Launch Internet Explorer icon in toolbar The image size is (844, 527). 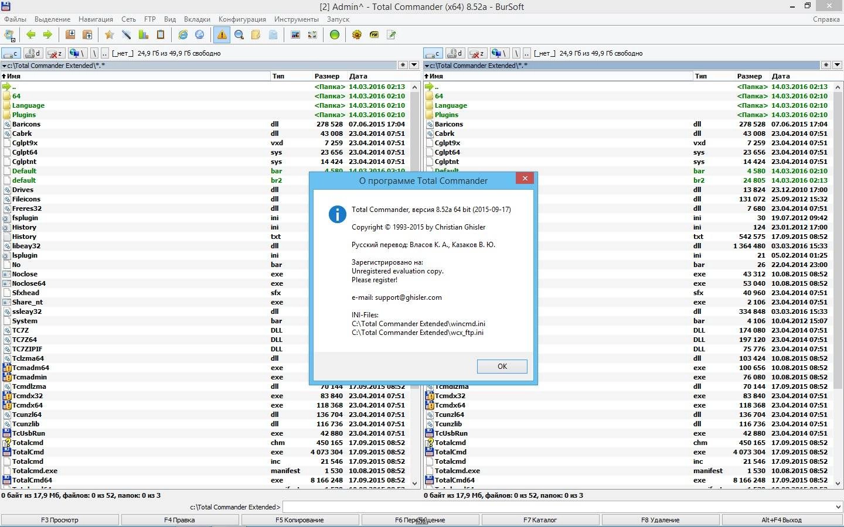[183, 35]
